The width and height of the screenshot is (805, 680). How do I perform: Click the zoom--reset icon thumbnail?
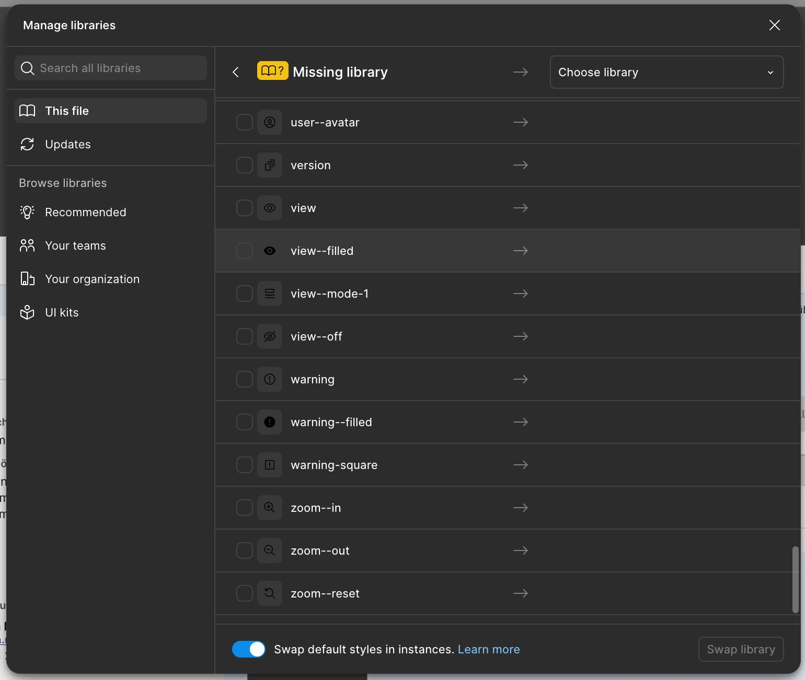tap(270, 593)
